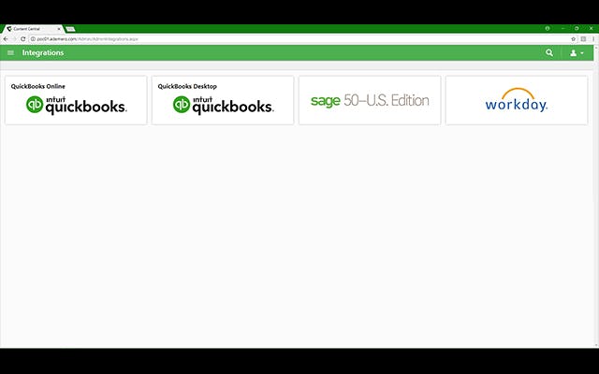Open the QuickBooks Online integration card
This screenshot has width=599, height=374.
point(76,100)
